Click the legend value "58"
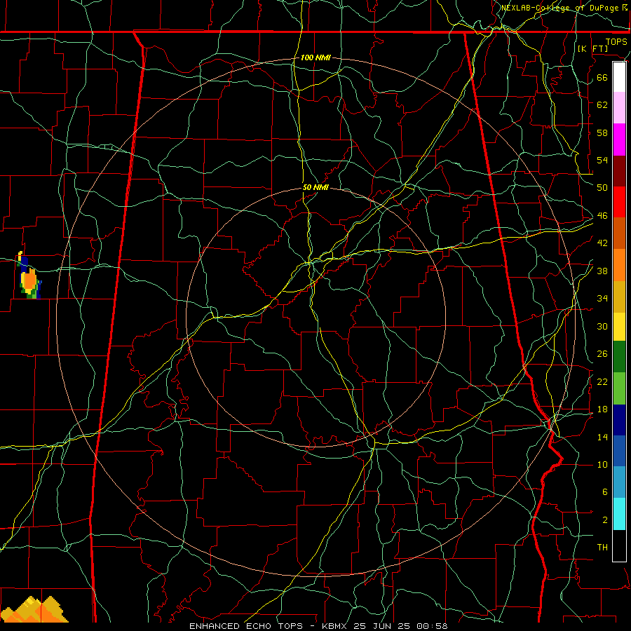 [x=602, y=133]
